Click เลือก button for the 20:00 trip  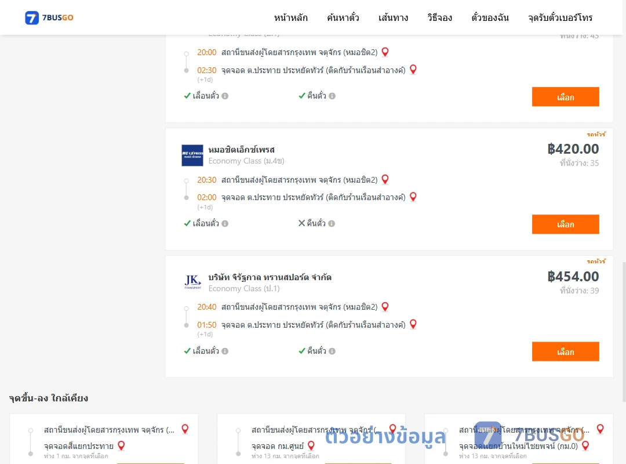565,97
